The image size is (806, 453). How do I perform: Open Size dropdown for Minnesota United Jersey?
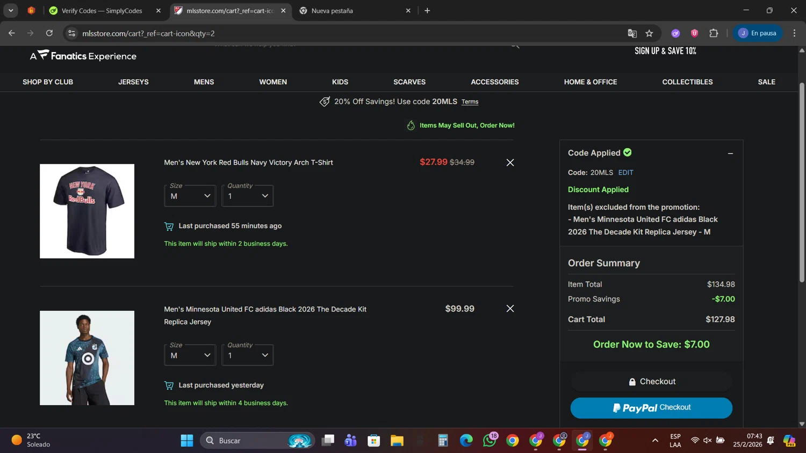coord(190,355)
